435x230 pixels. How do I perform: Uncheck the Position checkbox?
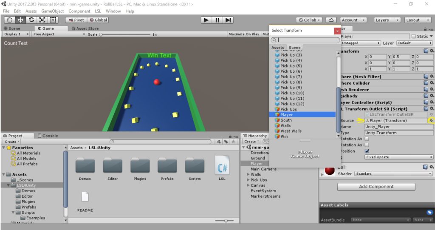367,151
